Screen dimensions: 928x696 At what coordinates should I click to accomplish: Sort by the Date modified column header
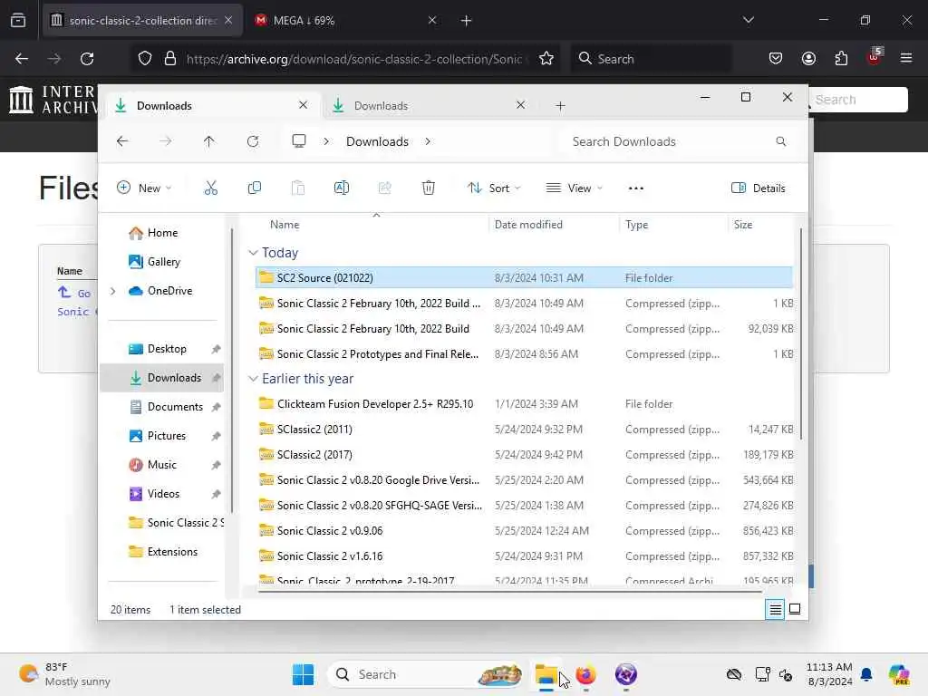point(554,225)
